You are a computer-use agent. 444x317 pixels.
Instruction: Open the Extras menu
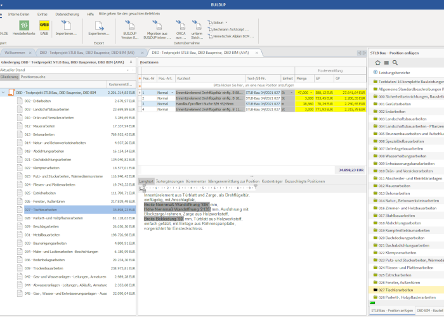click(x=42, y=14)
